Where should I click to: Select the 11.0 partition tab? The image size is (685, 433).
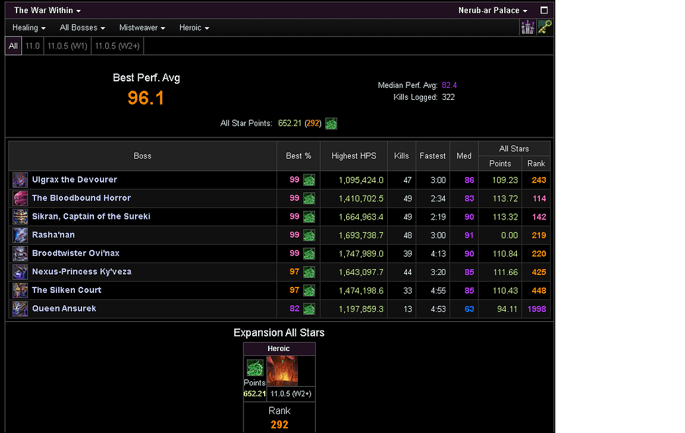point(32,46)
